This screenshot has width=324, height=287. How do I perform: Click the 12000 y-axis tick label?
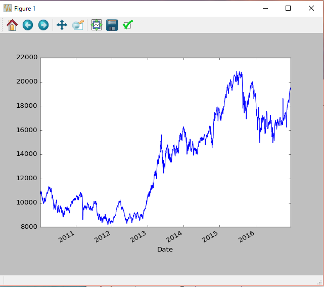coord(27,178)
